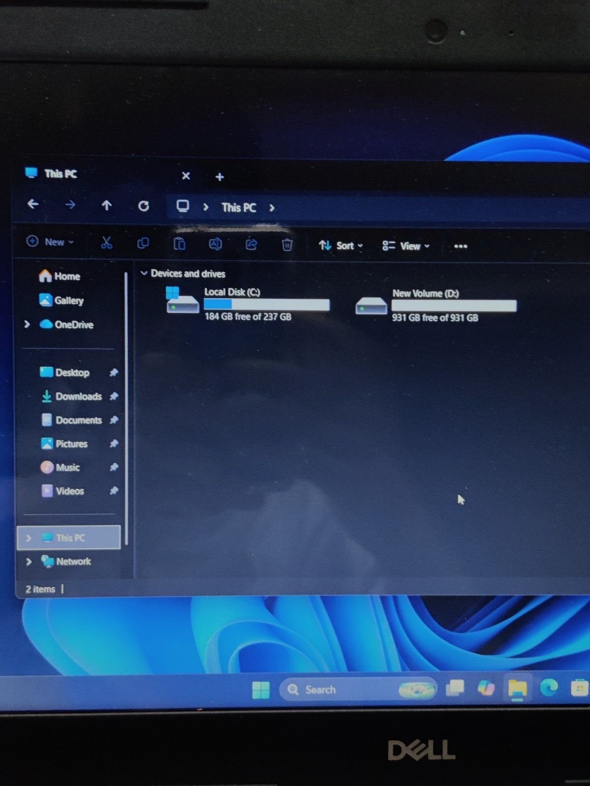The height and width of the screenshot is (786, 590).
Task: Click Local Disk (C:) capacity bar
Action: pyautogui.click(x=266, y=305)
